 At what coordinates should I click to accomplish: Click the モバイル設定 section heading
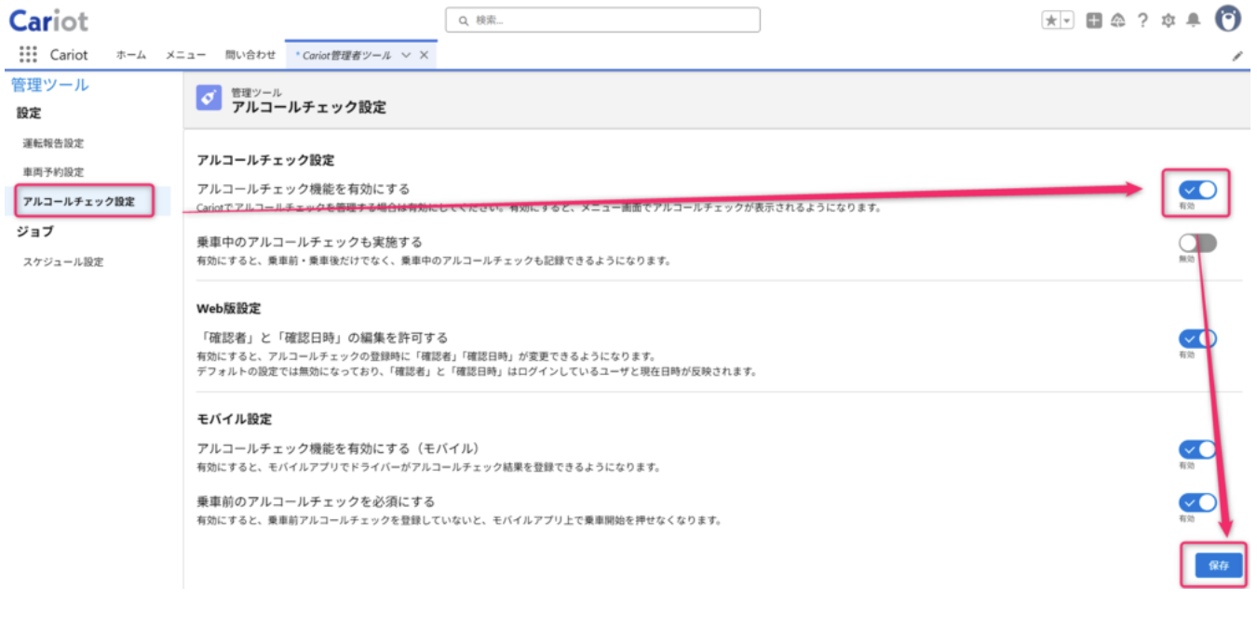(x=235, y=419)
